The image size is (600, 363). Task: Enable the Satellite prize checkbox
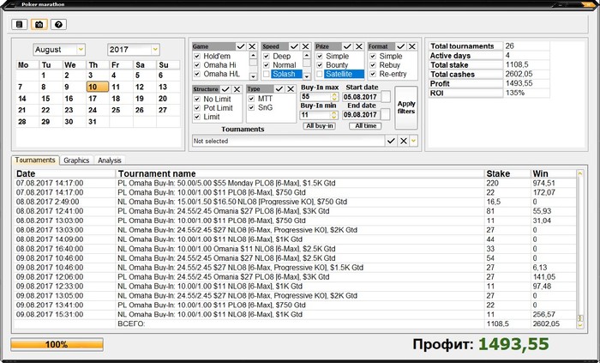point(320,74)
